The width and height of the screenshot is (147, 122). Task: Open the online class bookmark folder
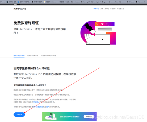pyautogui.click(x=75, y=2)
